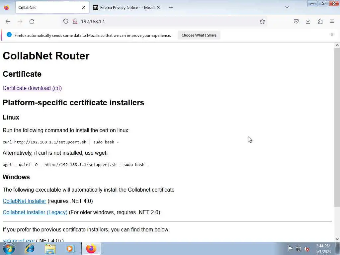Click the page scrollbar up arrow
Image resolution: width=340 pixels, height=255 pixels.
pos(337,45)
